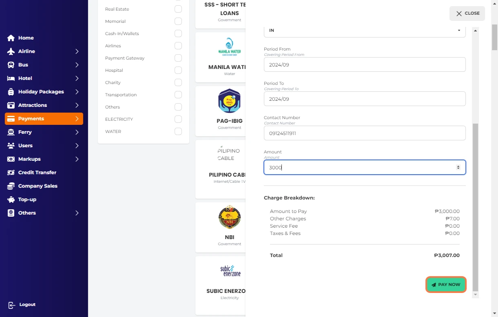This screenshot has height=317, width=498.
Task: Click the Bus icon in sidebar
Action: click(x=11, y=65)
